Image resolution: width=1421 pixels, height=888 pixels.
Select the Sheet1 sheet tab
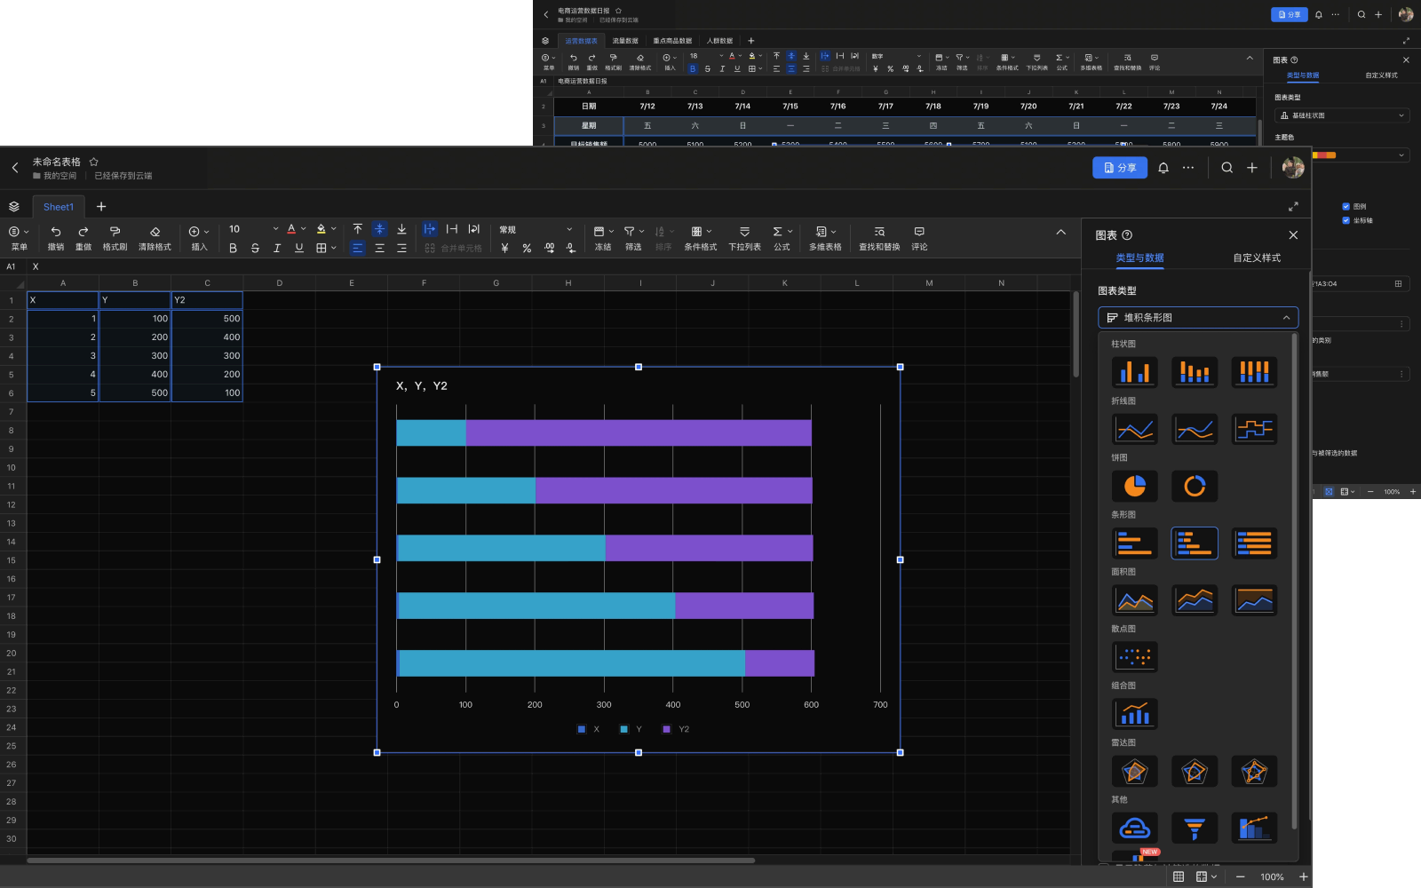59,207
